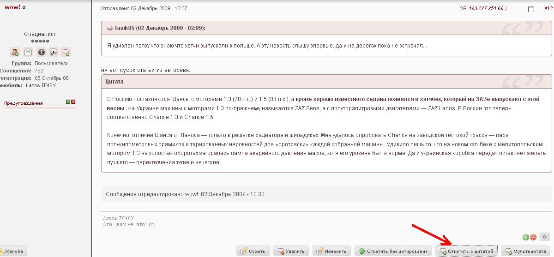The width and height of the screenshot is (554, 257).
Task: Lower post reputation with red minus
Action: coord(533,237)
